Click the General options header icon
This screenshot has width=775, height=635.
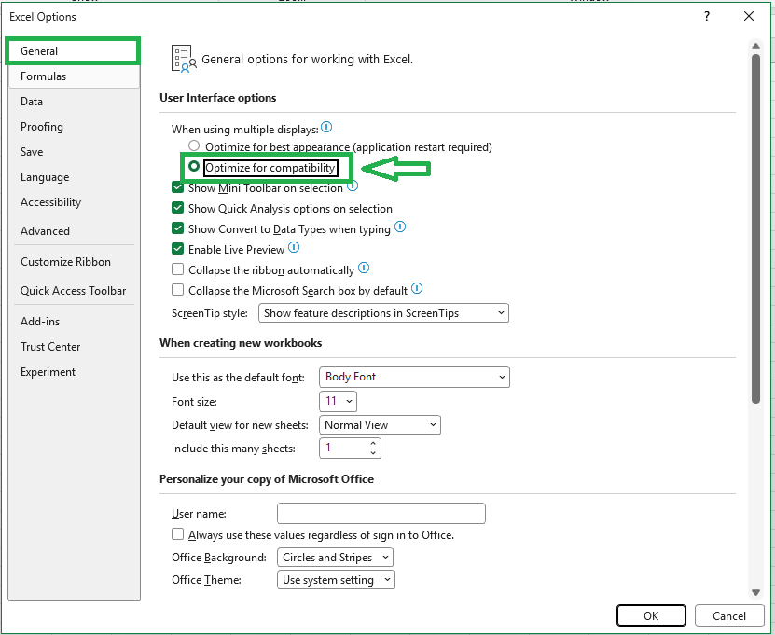click(184, 59)
